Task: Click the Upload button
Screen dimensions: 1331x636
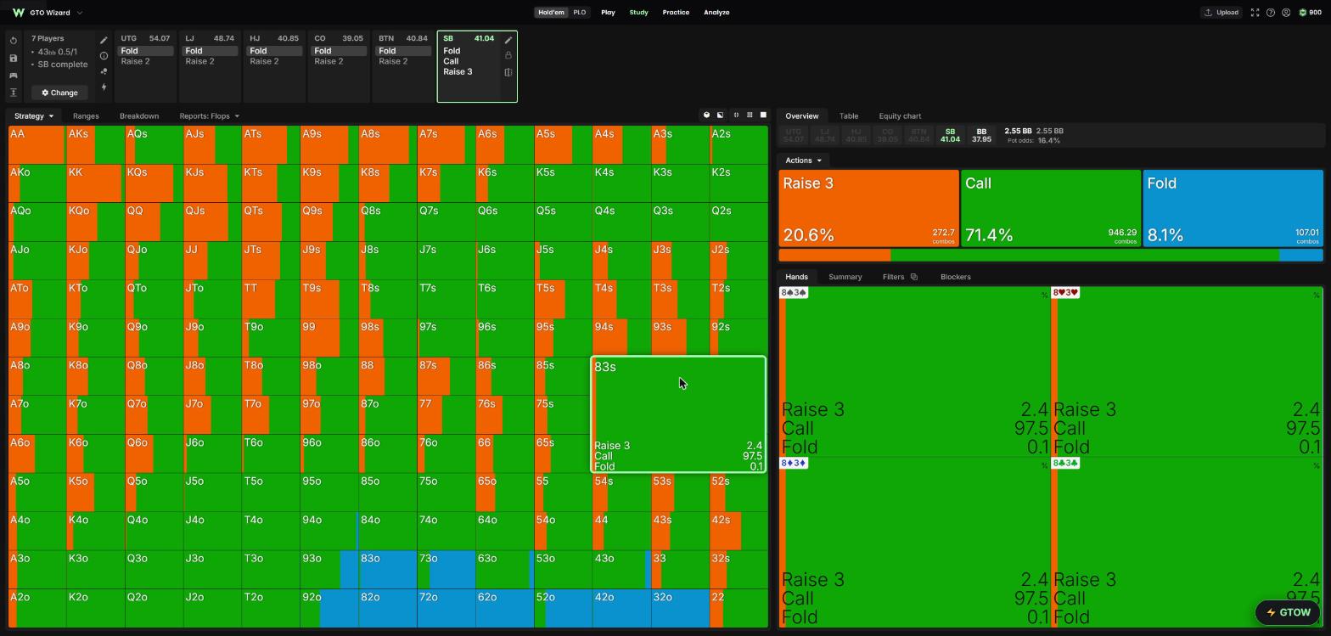Action: [1221, 13]
